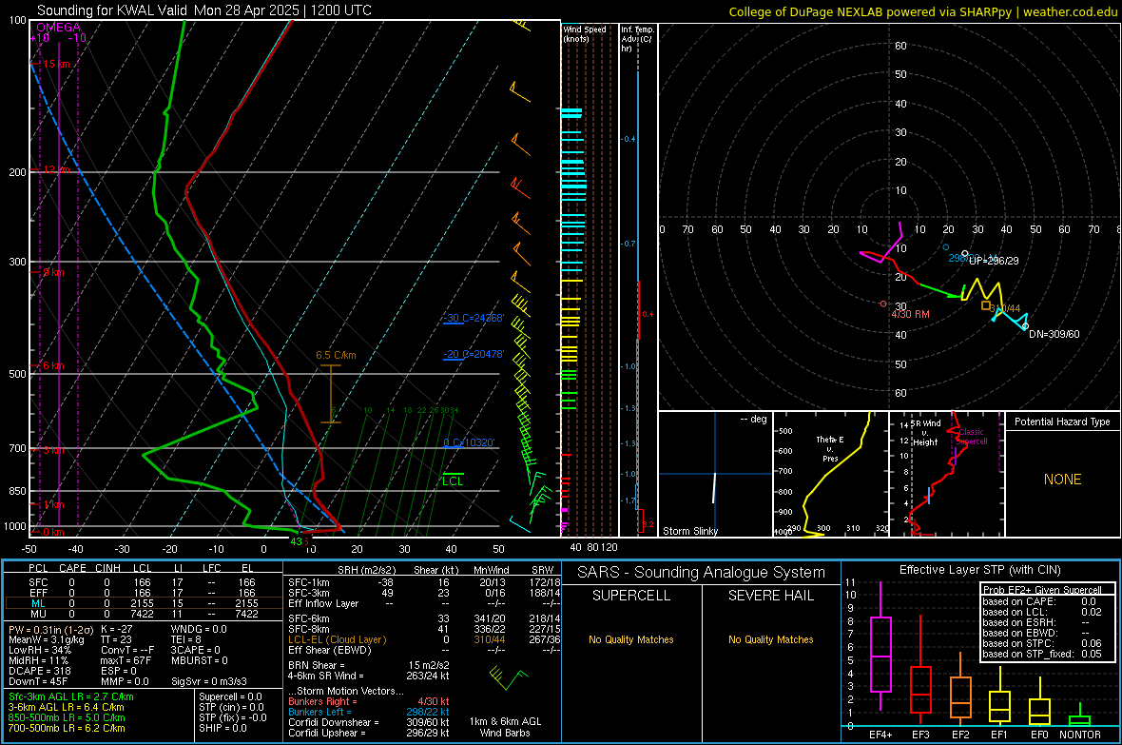Click the EF2 axis label
The width and height of the screenshot is (1122, 745).
960,735
